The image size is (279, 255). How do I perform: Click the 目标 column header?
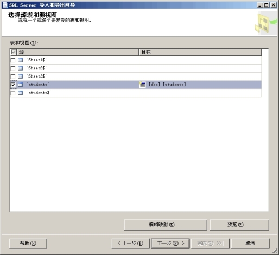200,52
